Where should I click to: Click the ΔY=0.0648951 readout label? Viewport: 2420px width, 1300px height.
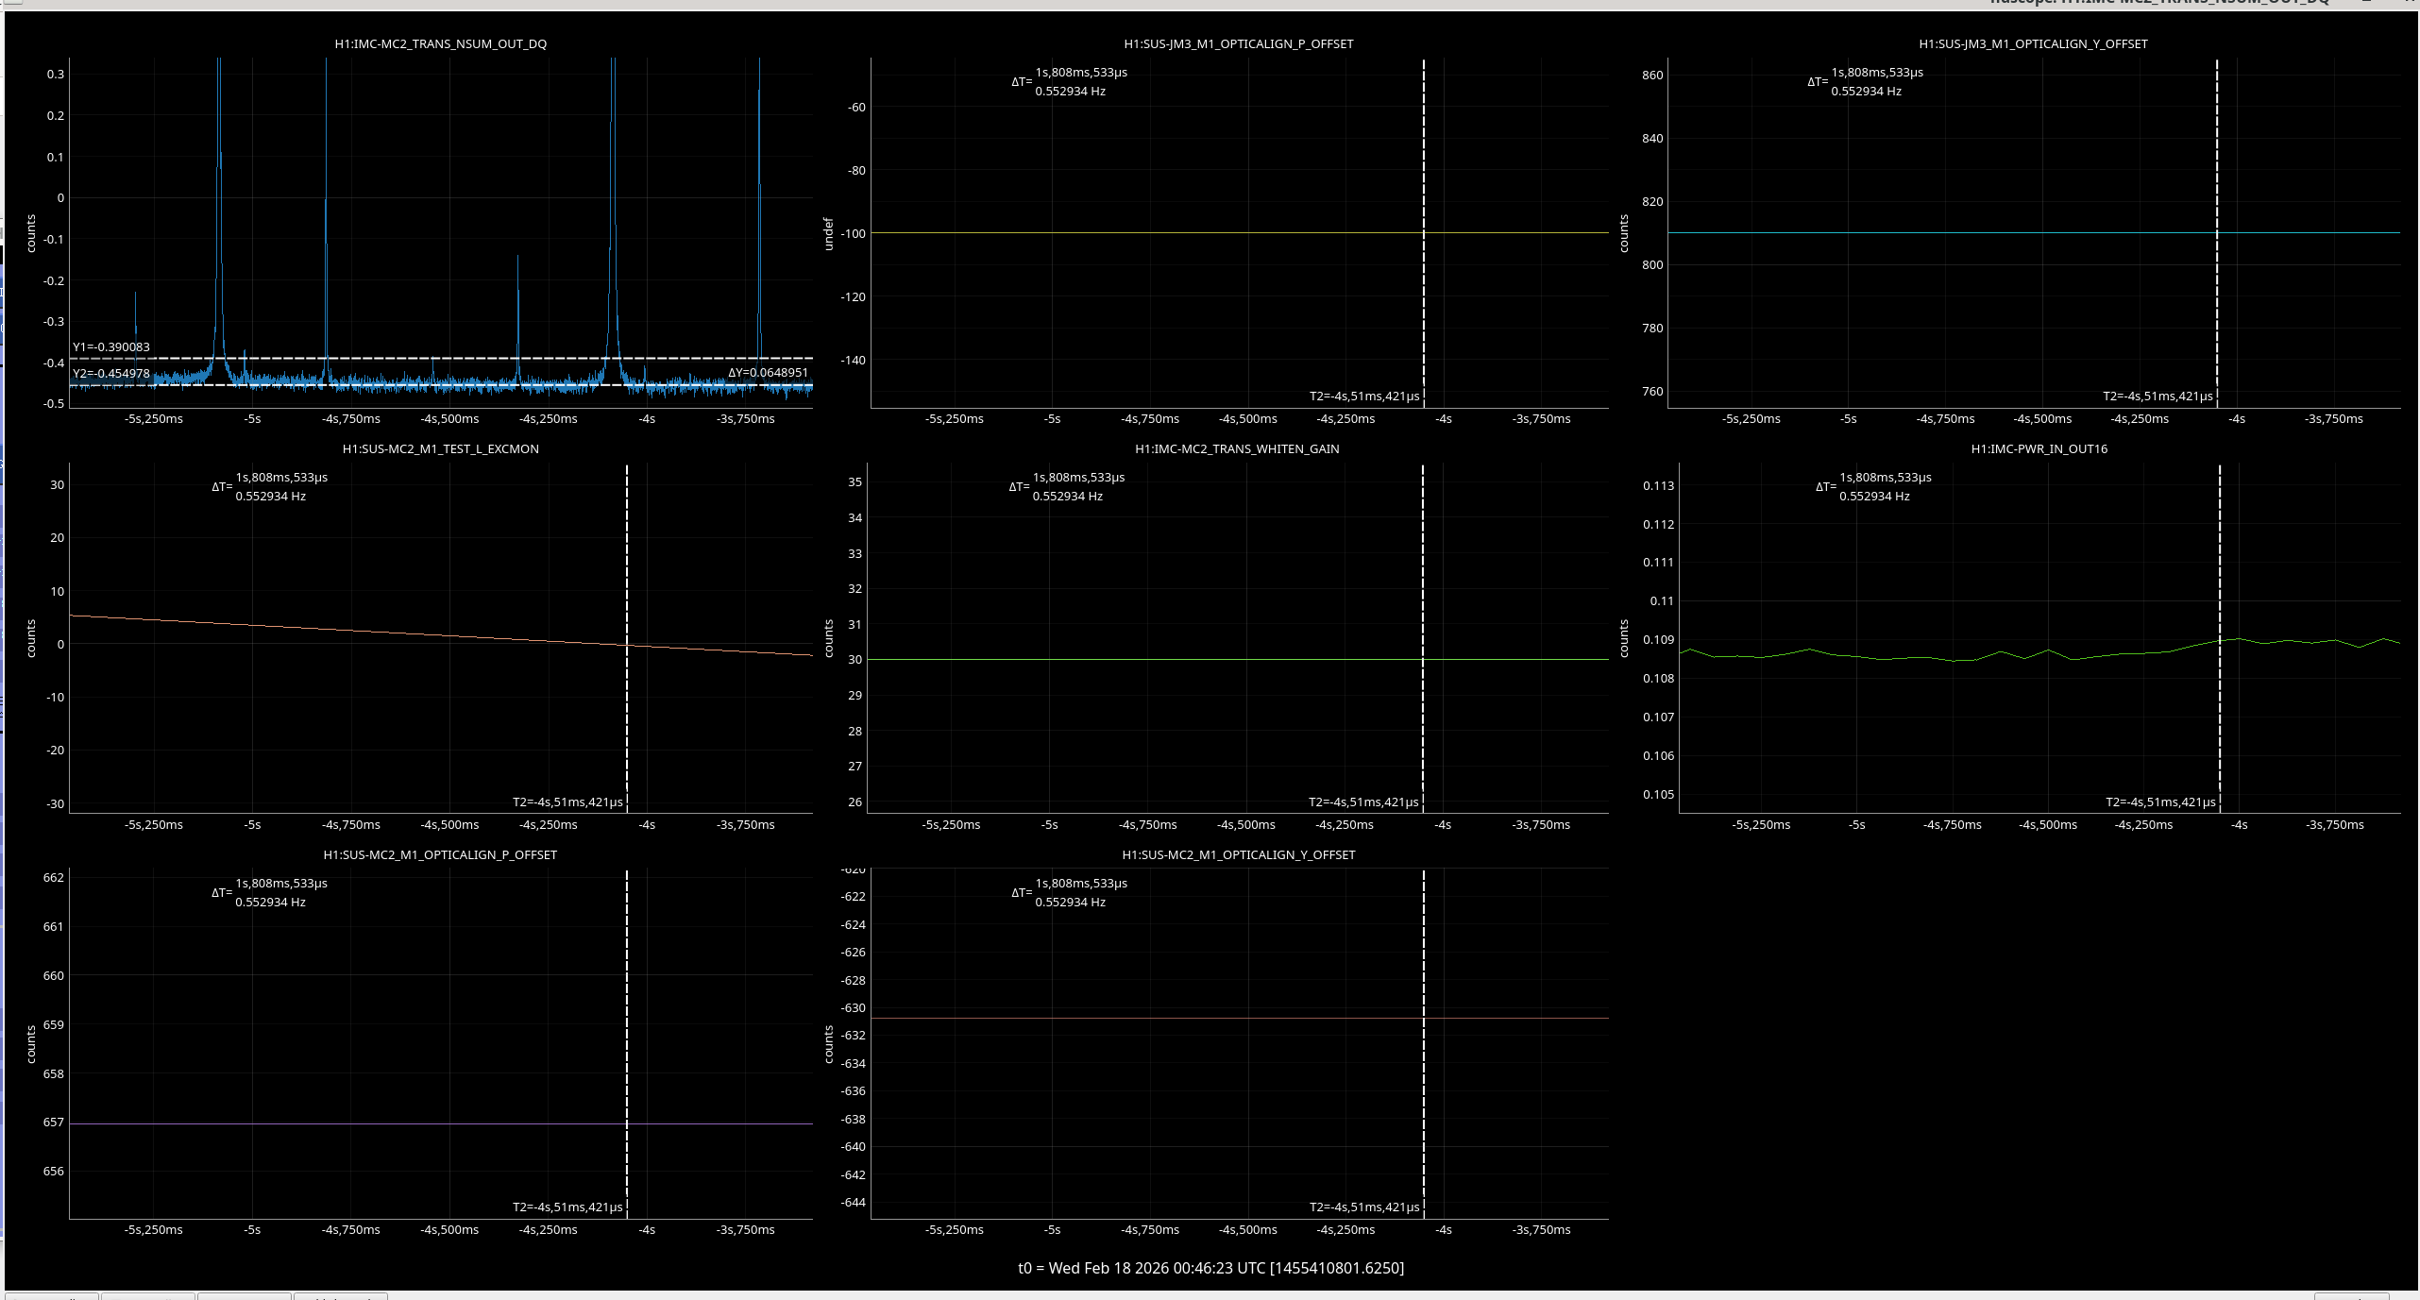768,373
